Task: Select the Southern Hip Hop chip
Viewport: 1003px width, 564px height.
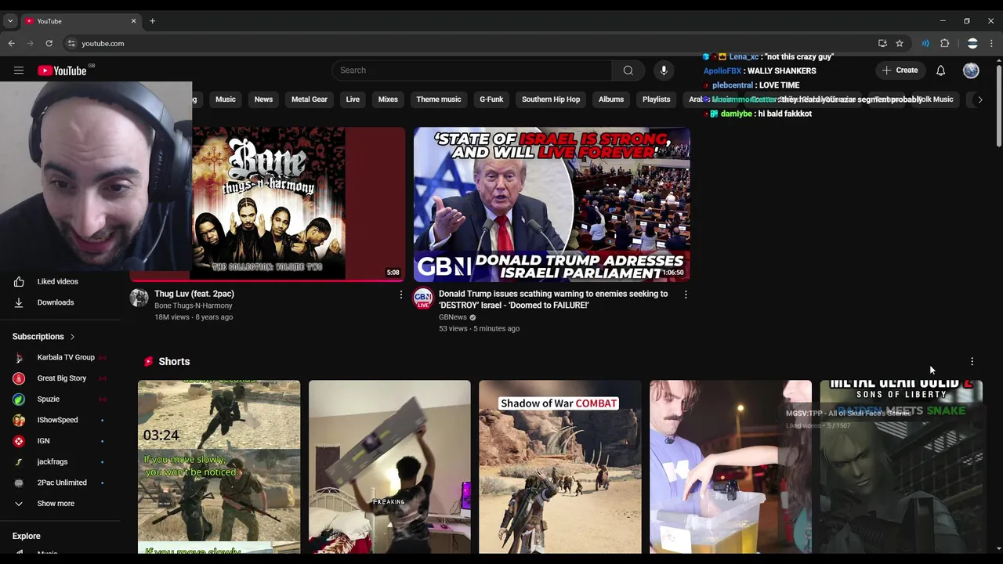Action: (551, 99)
